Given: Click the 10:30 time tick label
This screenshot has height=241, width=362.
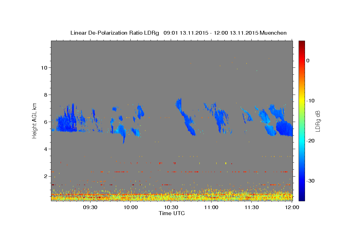Looking at the screenshot, I should pos(171,207).
